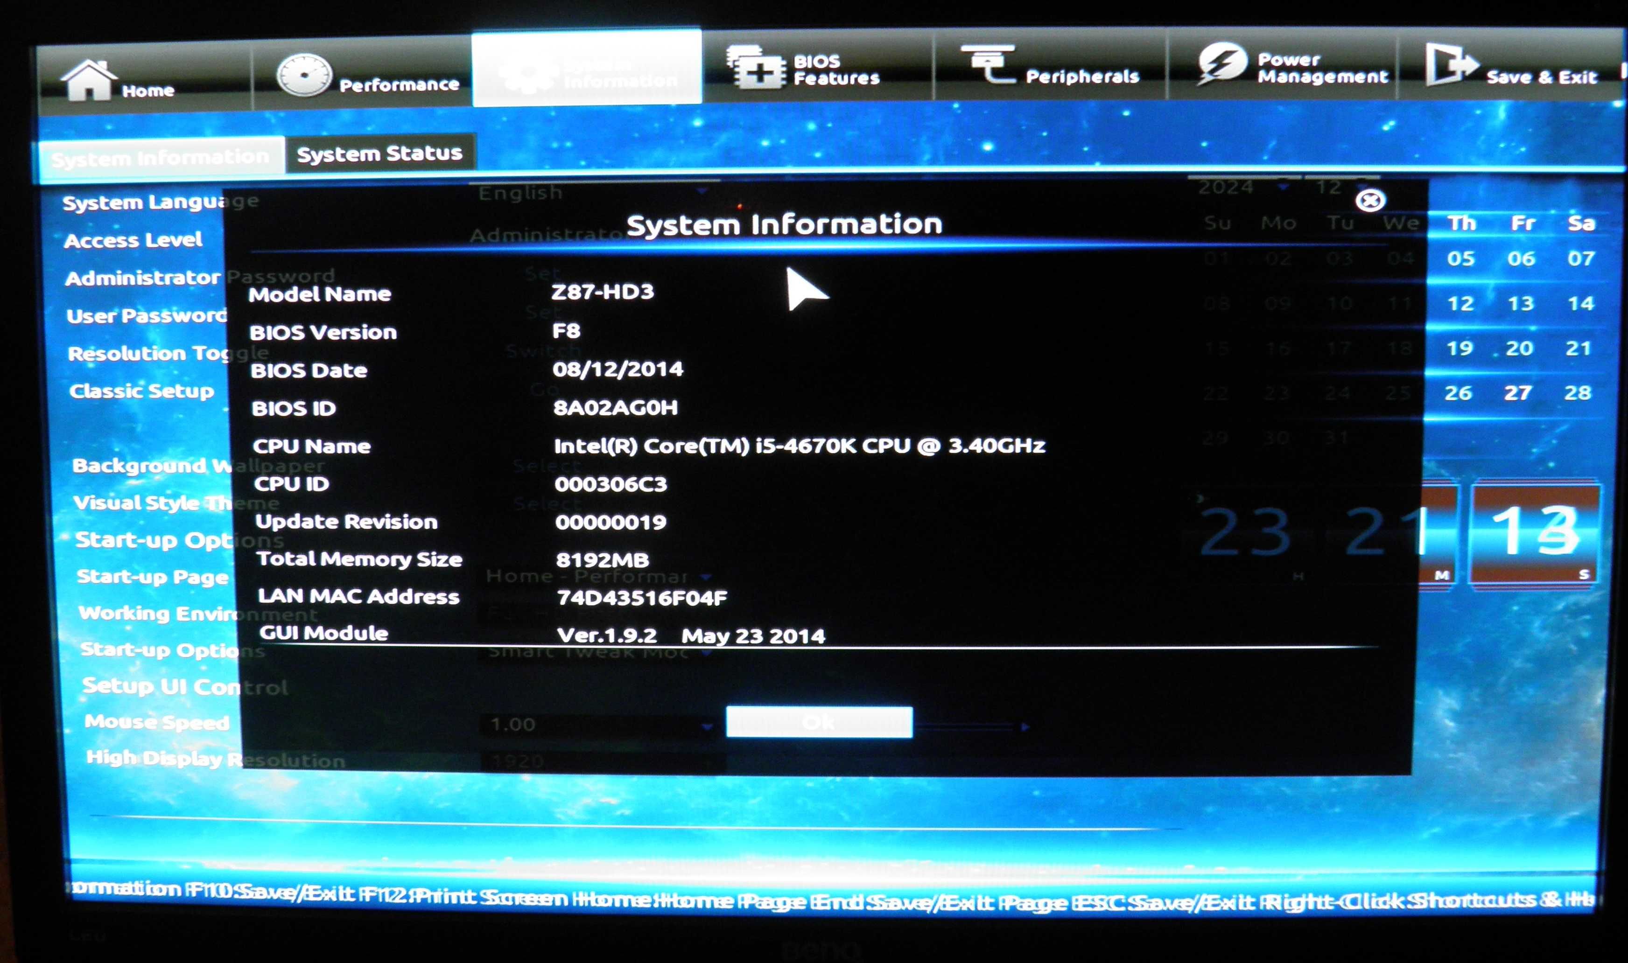Select calendar date 26

pyautogui.click(x=1458, y=392)
